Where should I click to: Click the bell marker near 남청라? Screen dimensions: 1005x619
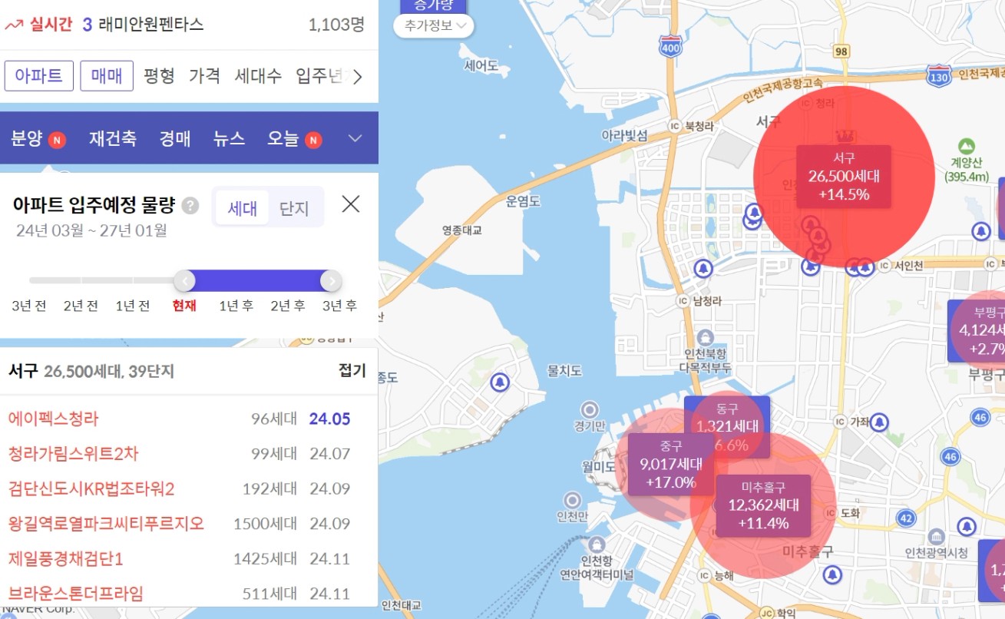pos(702,269)
